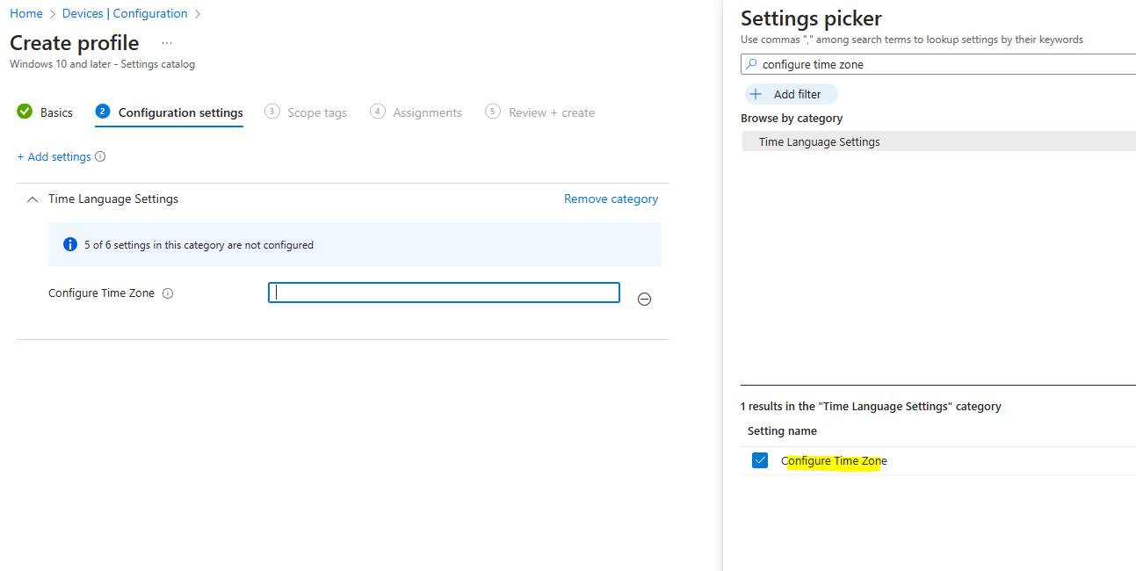
Task: Click info icon next to Add settings
Action: (x=100, y=156)
